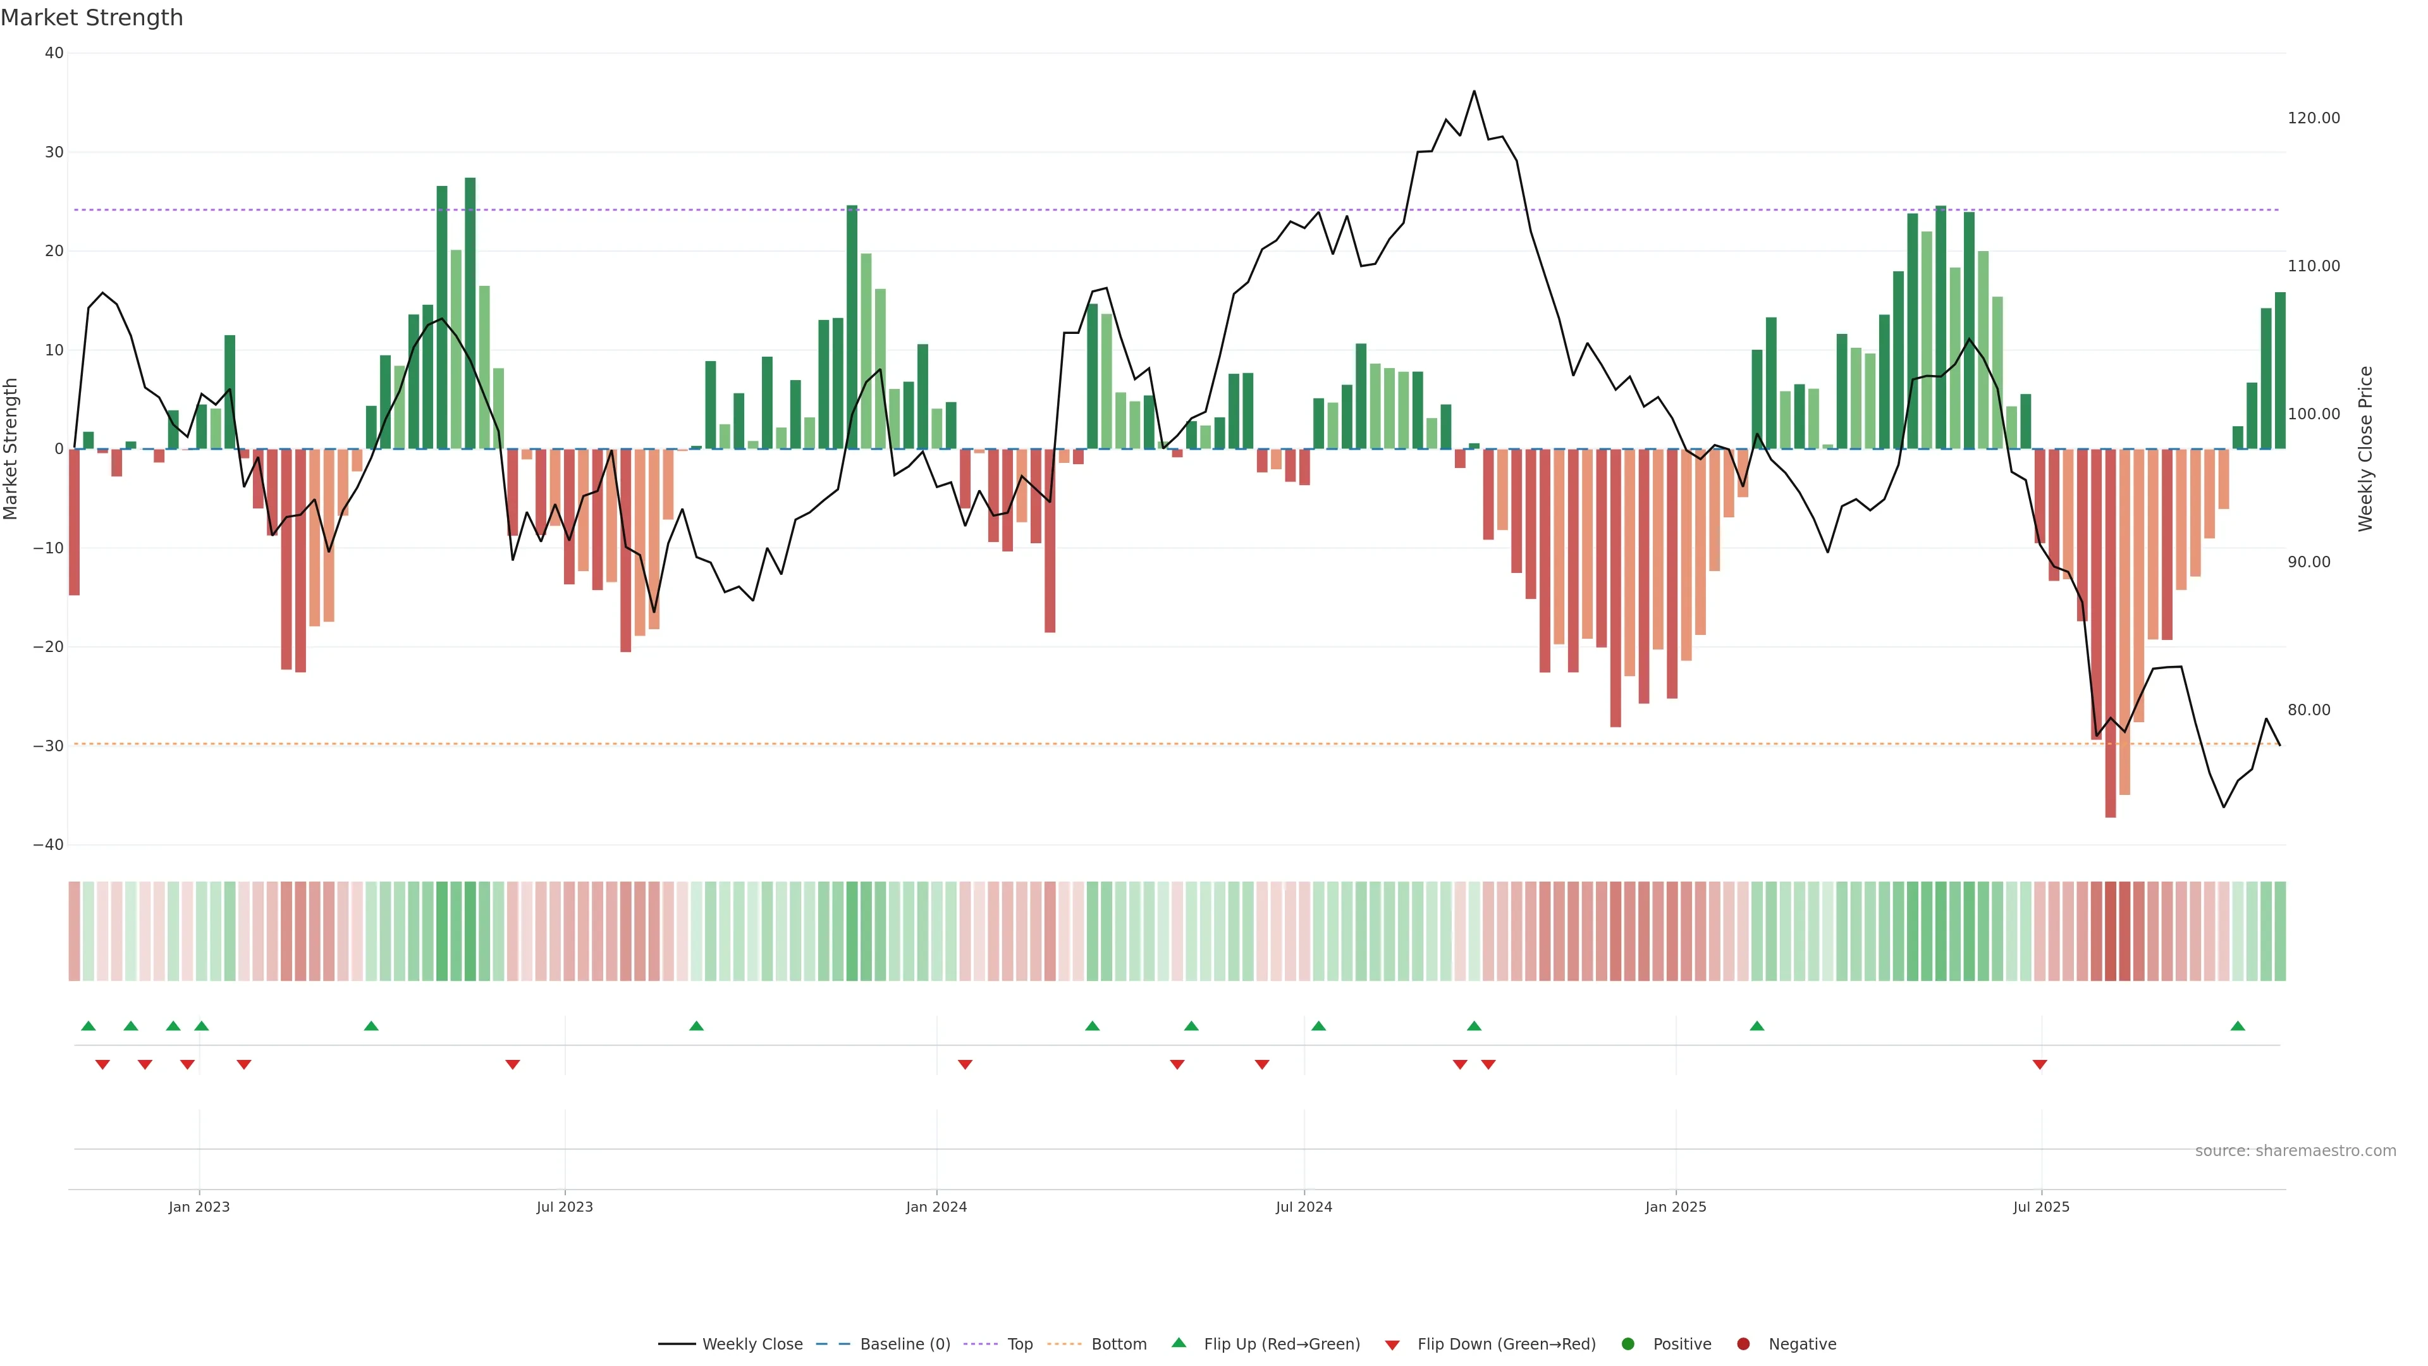Click the Flip Up triangle right after Jul 2024
Viewport: 2428px width, 1366px height.
click(1318, 1026)
